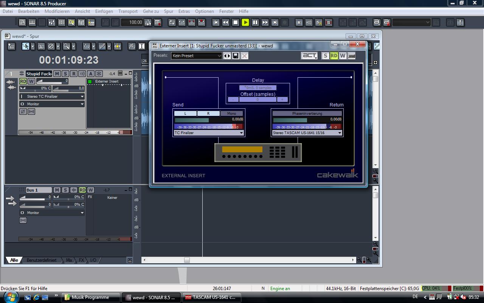484x303 pixels.
Task: Open the Transport menu
Action: pyautogui.click(x=128, y=11)
